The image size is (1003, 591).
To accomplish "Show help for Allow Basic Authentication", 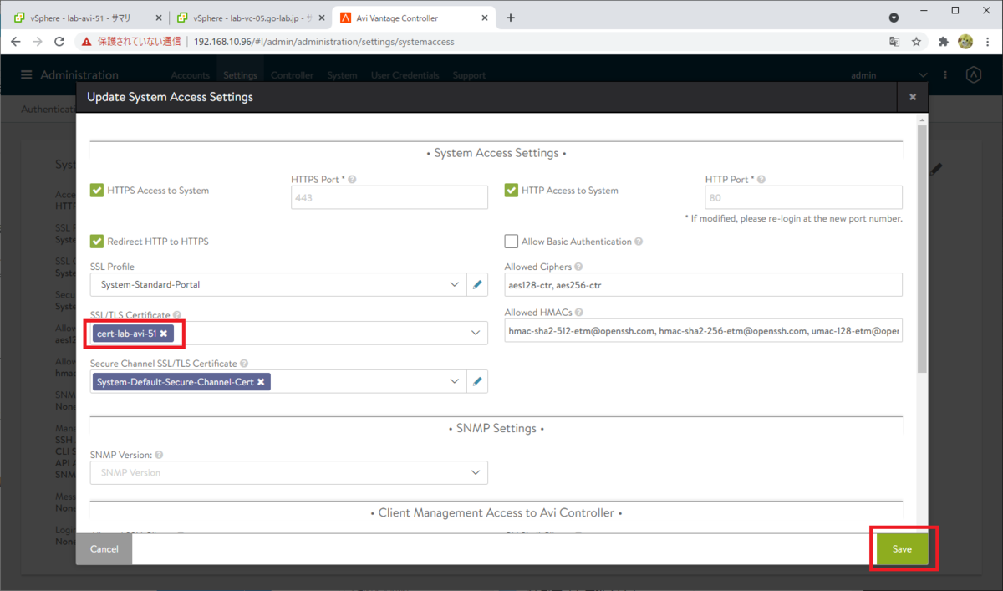I will 639,242.
